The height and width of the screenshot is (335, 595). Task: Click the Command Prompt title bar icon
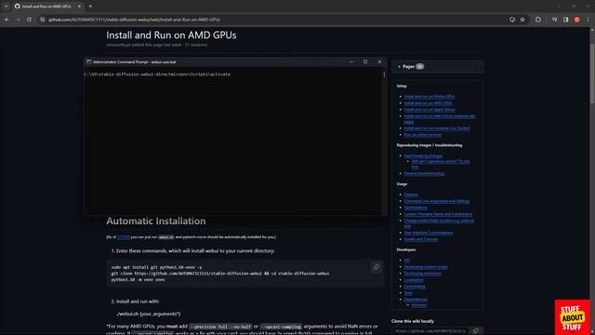tap(88, 62)
